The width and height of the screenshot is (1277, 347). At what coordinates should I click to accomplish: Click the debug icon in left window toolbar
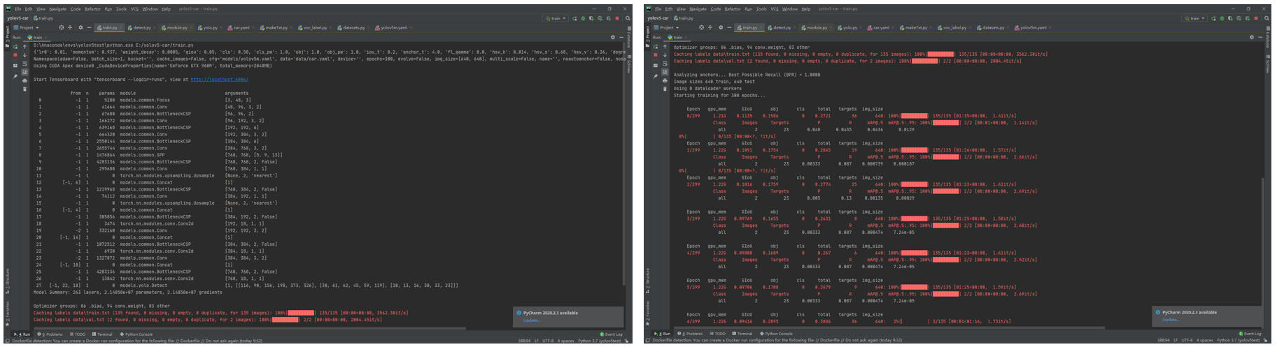[583, 18]
